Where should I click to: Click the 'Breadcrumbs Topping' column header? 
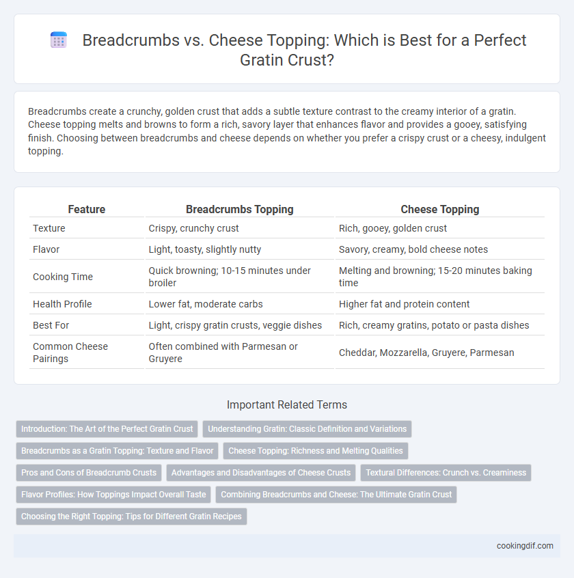click(x=240, y=209)
